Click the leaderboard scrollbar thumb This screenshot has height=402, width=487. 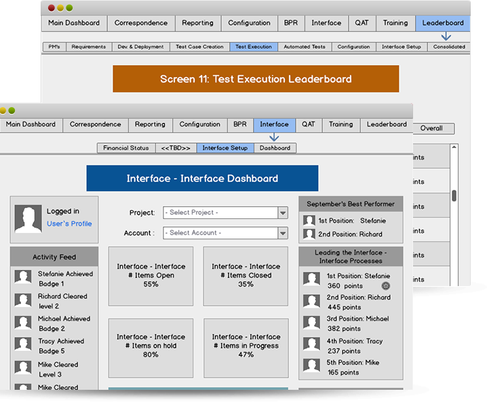coord(454,195)
